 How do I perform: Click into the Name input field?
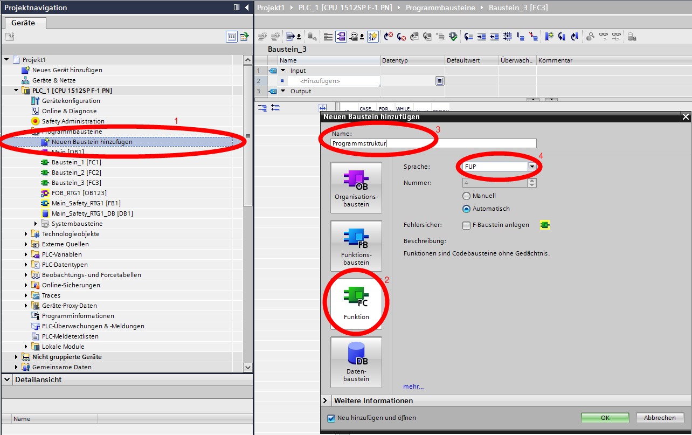[433, 143]
